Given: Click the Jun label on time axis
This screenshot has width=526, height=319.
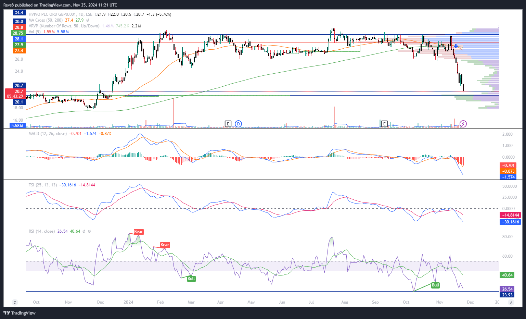Looking at the screenshot, I should click(282, 302).
